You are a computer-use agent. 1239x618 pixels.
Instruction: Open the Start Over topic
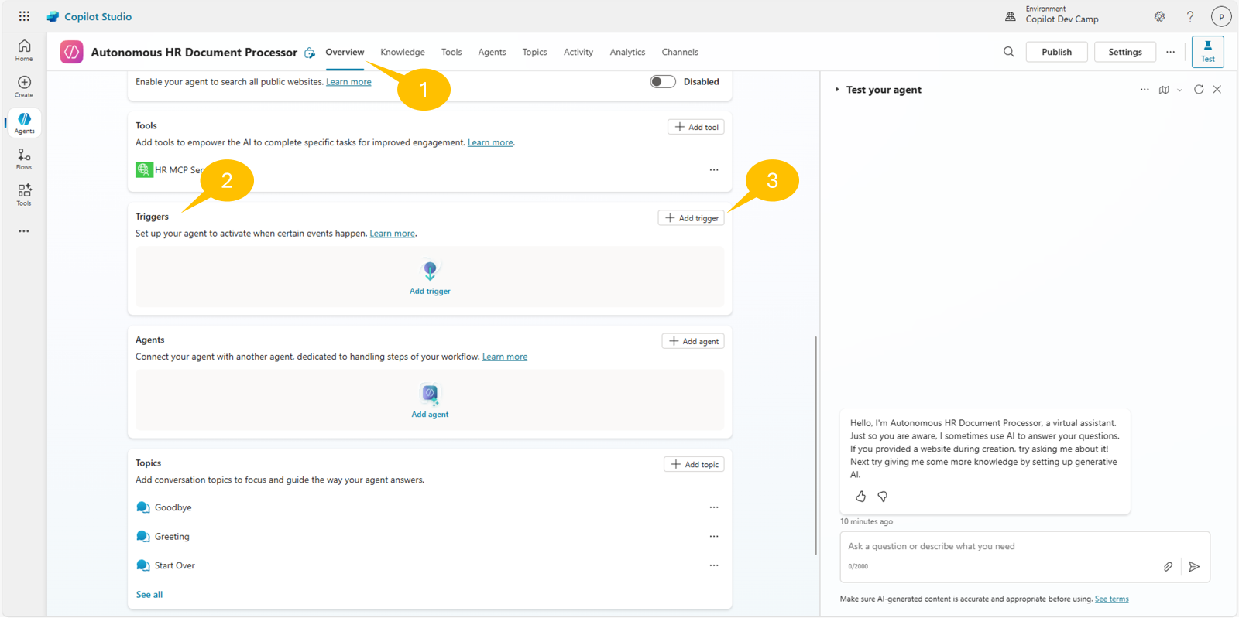[x=174, y=565]
